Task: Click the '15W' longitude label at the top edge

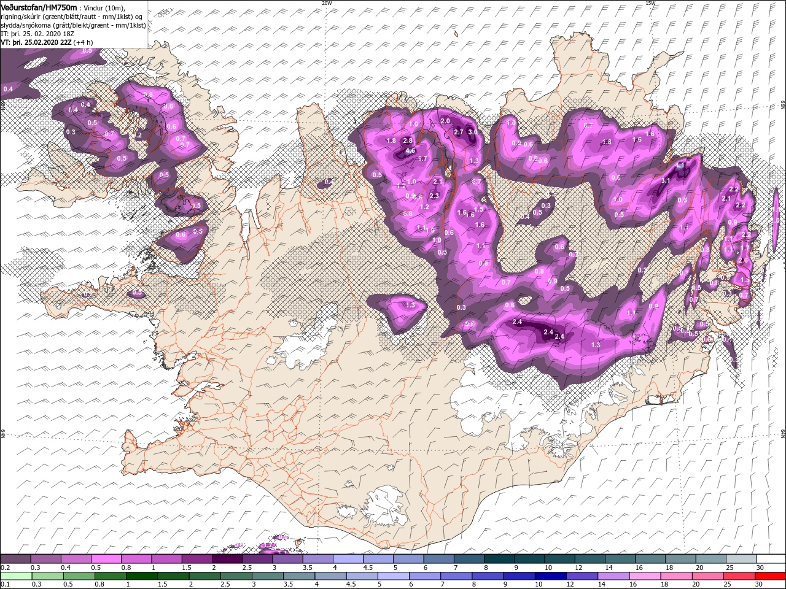Action: 650,3
